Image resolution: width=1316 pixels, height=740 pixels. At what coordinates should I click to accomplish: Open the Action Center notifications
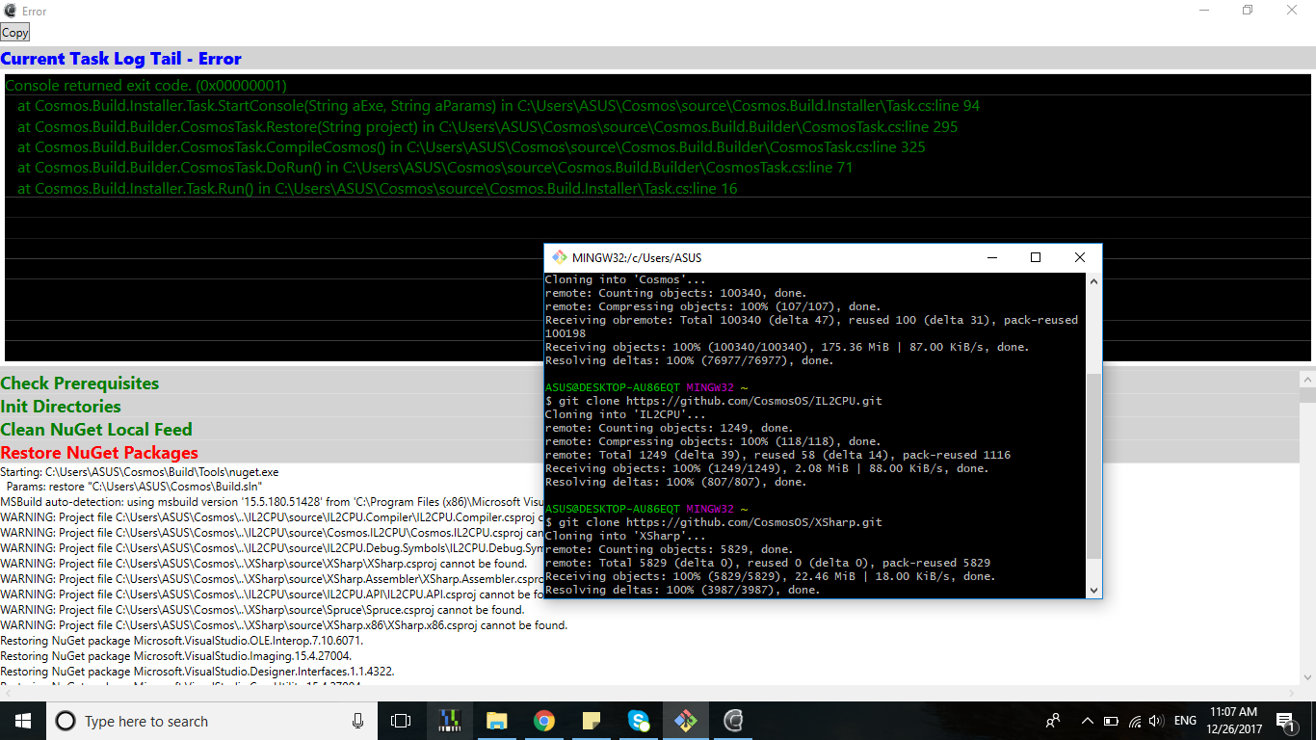tap(1285, 721)
